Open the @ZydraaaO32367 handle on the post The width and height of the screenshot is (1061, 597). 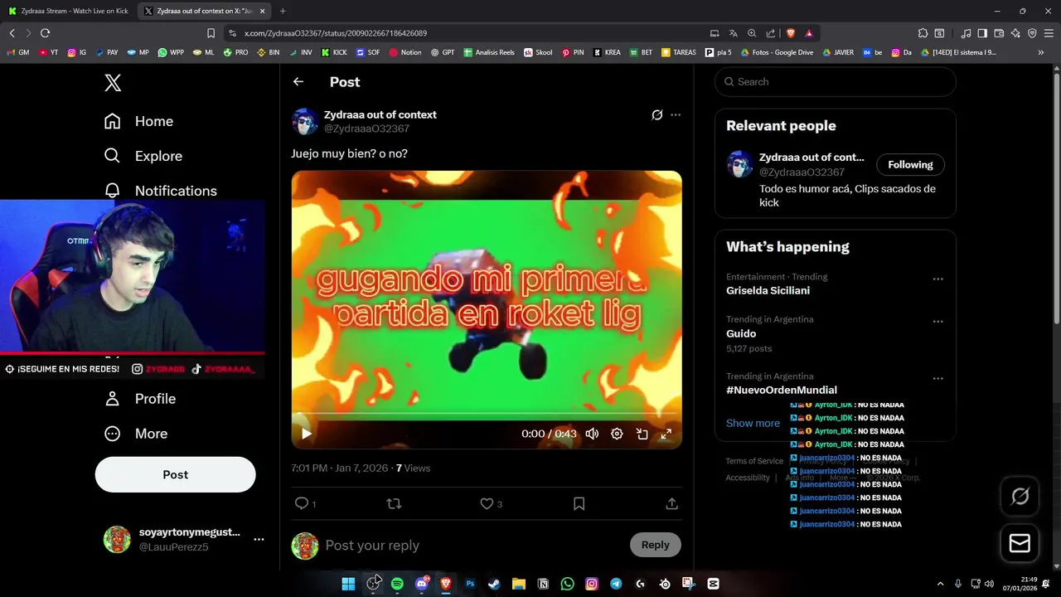366,129
